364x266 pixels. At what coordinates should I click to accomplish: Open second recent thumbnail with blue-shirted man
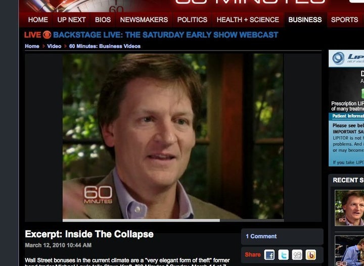(349, 251)
